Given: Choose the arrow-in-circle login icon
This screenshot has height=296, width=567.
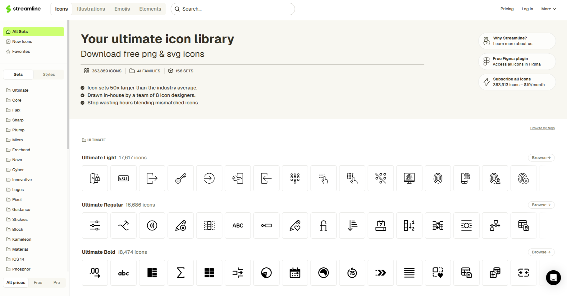Looking at the screenshot, I should pos(209,178).
